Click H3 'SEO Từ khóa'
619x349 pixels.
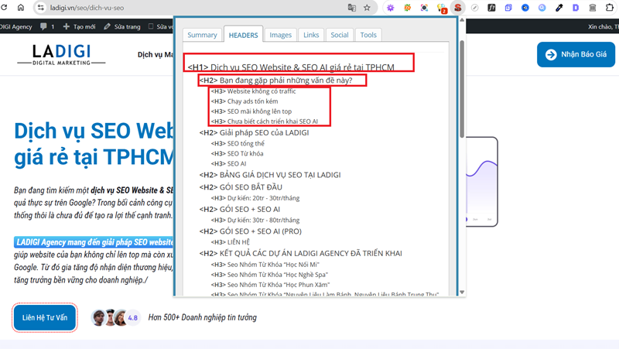[x=238, y=153]
